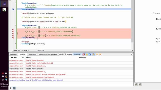The height and width of the screenshot is (90, 161).
Task: Toggle error messages filter red icon
Action: 84,54
